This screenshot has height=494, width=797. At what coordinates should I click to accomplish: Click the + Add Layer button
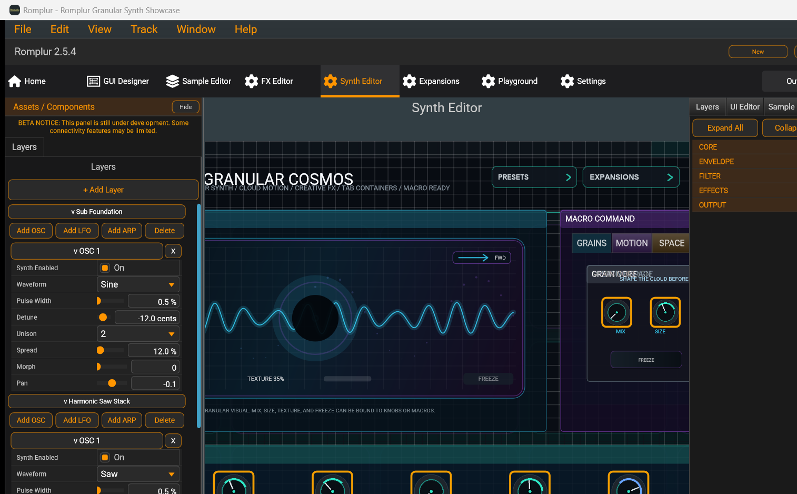coord(103,190)
